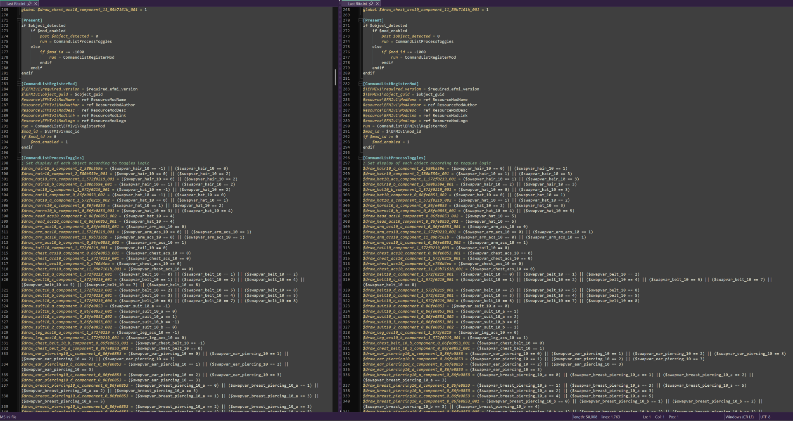Screen dimensions: 793x421
Task: Click the 'MS ini file' status bar entry
Action: point(9,417)
